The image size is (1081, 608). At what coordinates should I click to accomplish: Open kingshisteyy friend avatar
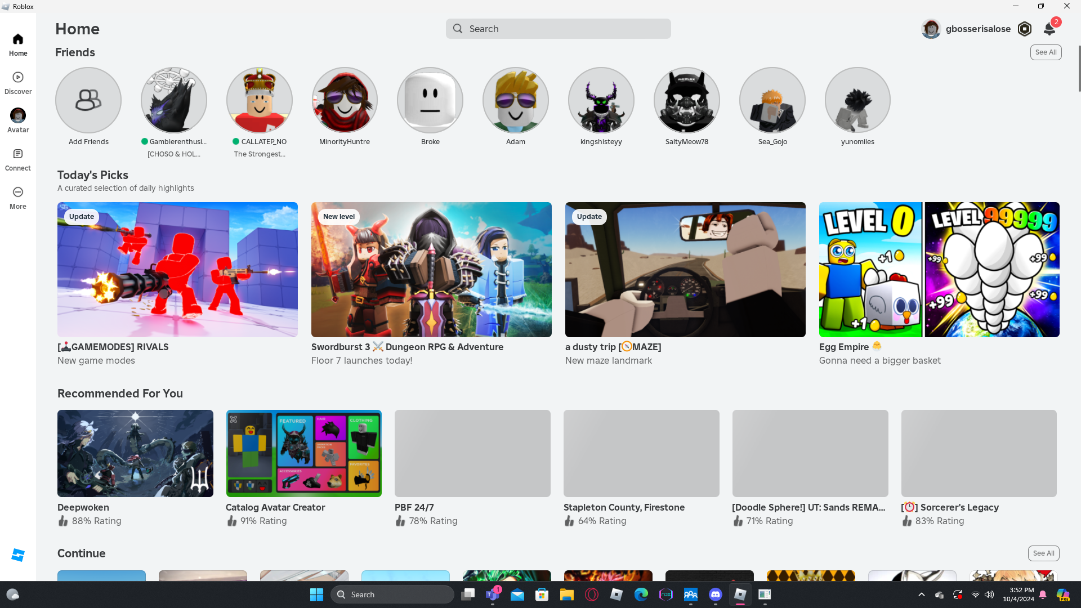click(x=601, y=100)
